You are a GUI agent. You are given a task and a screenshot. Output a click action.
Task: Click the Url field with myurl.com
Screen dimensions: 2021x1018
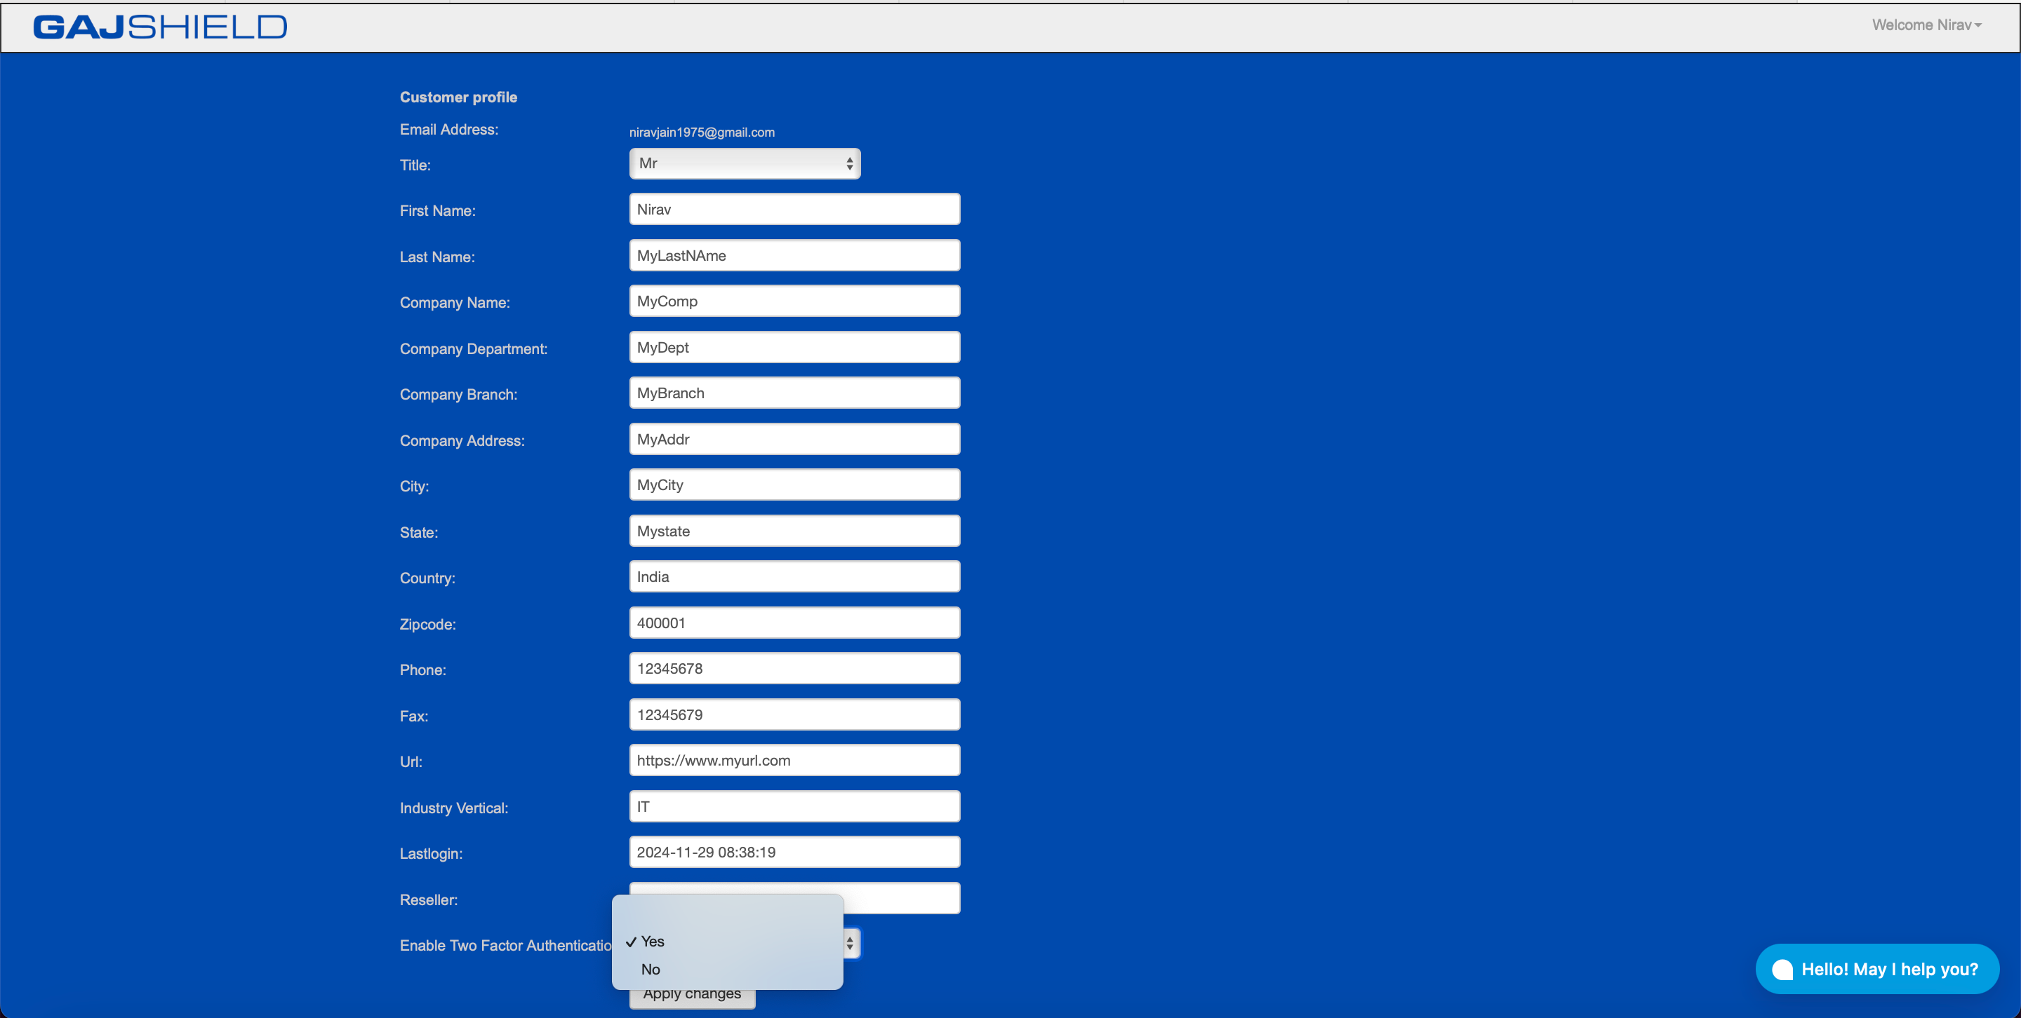(794, 760)
